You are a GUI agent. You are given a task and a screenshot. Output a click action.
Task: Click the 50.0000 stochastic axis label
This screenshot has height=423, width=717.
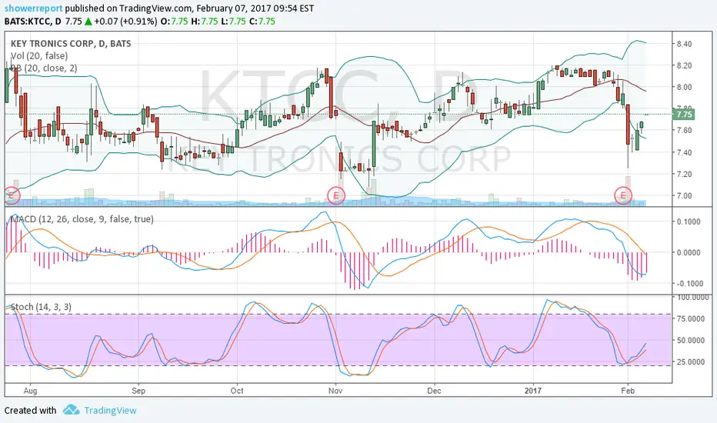coord(691,340)
